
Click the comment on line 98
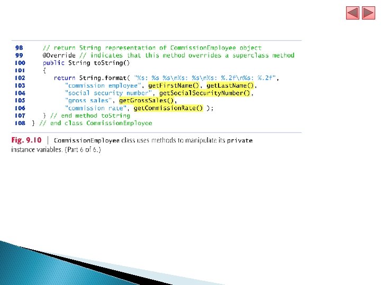(x=152, y=47)
